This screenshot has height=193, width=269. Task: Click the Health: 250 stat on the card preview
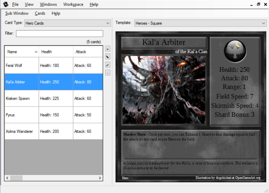234,69
